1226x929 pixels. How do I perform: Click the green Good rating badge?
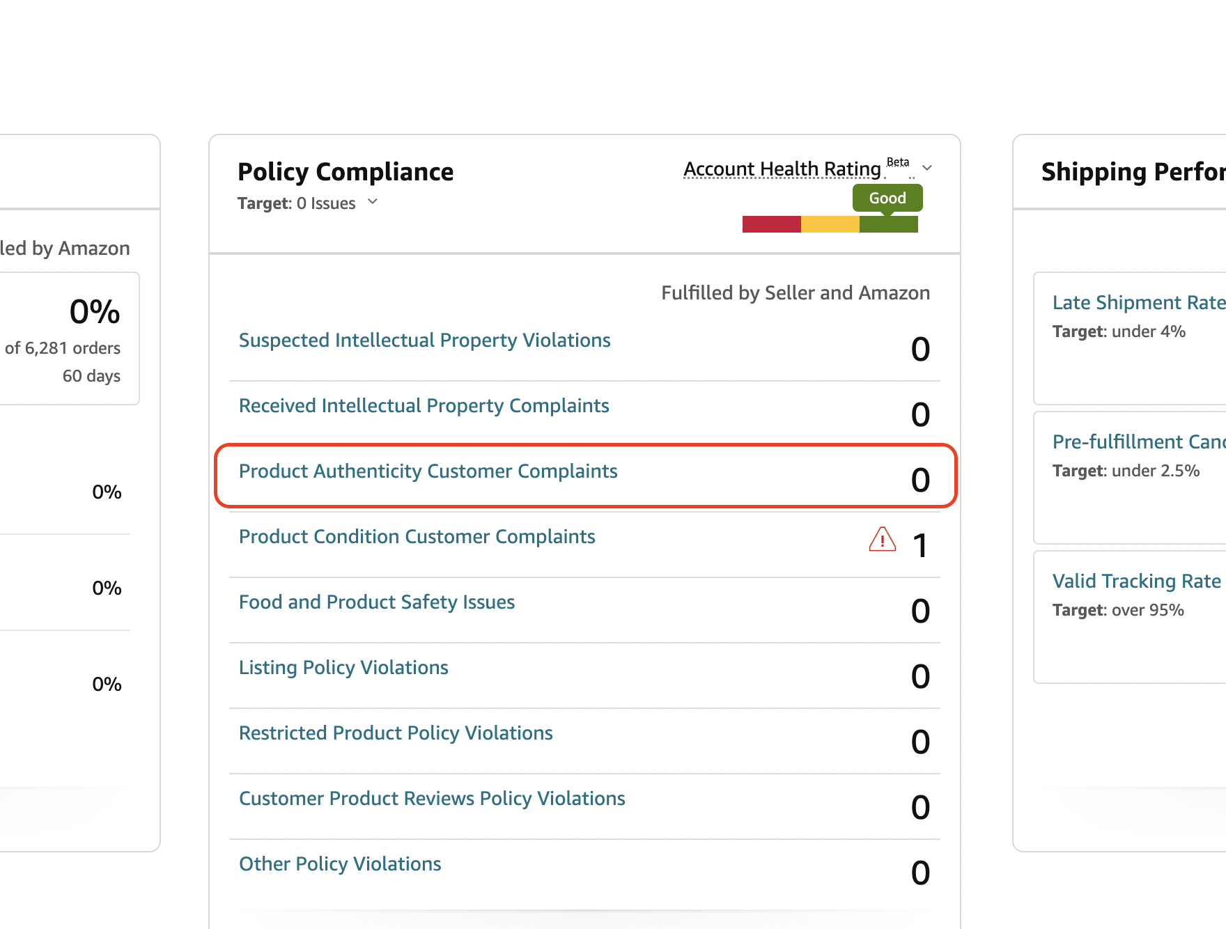(x=887, y=198)
